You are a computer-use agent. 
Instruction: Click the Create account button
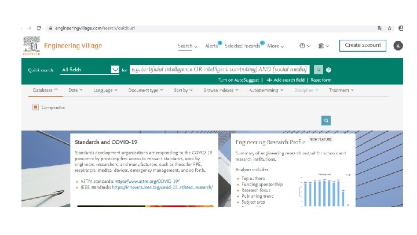tap(363, 46)
